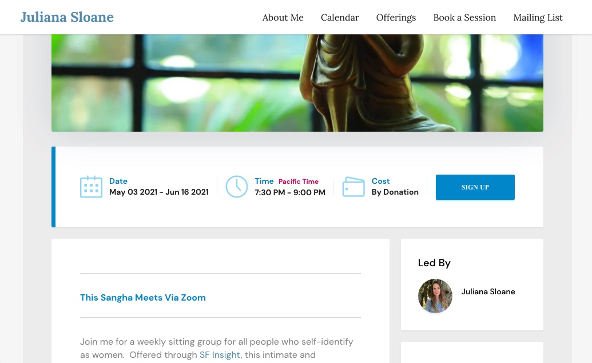Navigate to Book a Session
592x363 pixels.
click(x=464, y=17)
